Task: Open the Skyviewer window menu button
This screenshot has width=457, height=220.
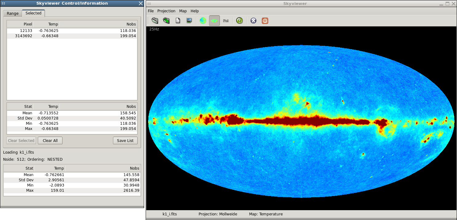Action: 149,3
